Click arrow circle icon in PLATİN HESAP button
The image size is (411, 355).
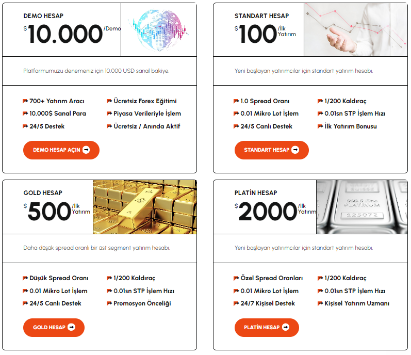pos(286,327)
